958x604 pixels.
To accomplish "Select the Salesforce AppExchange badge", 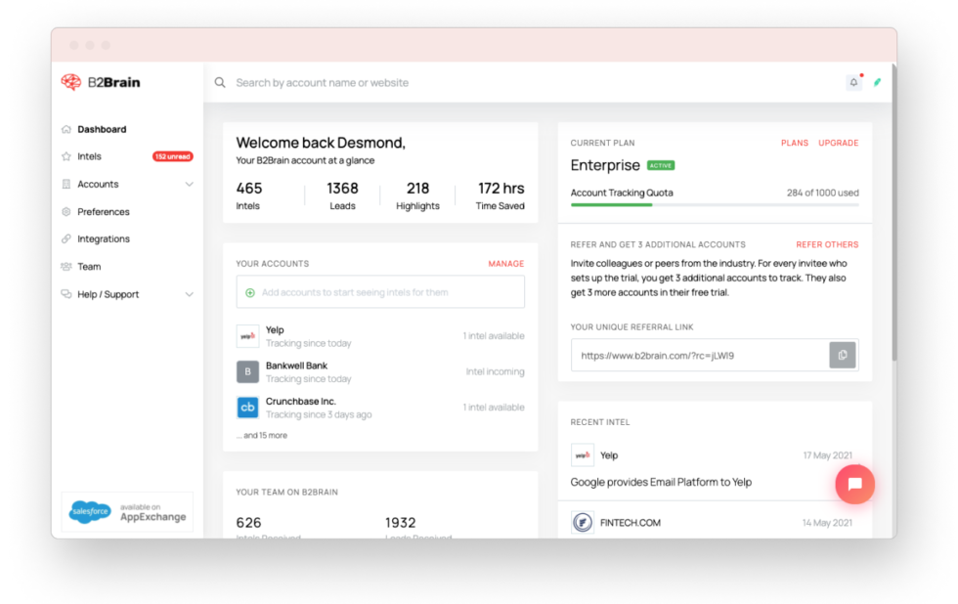I will [x=127, y=511].
